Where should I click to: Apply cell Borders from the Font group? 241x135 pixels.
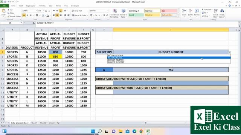37,15
